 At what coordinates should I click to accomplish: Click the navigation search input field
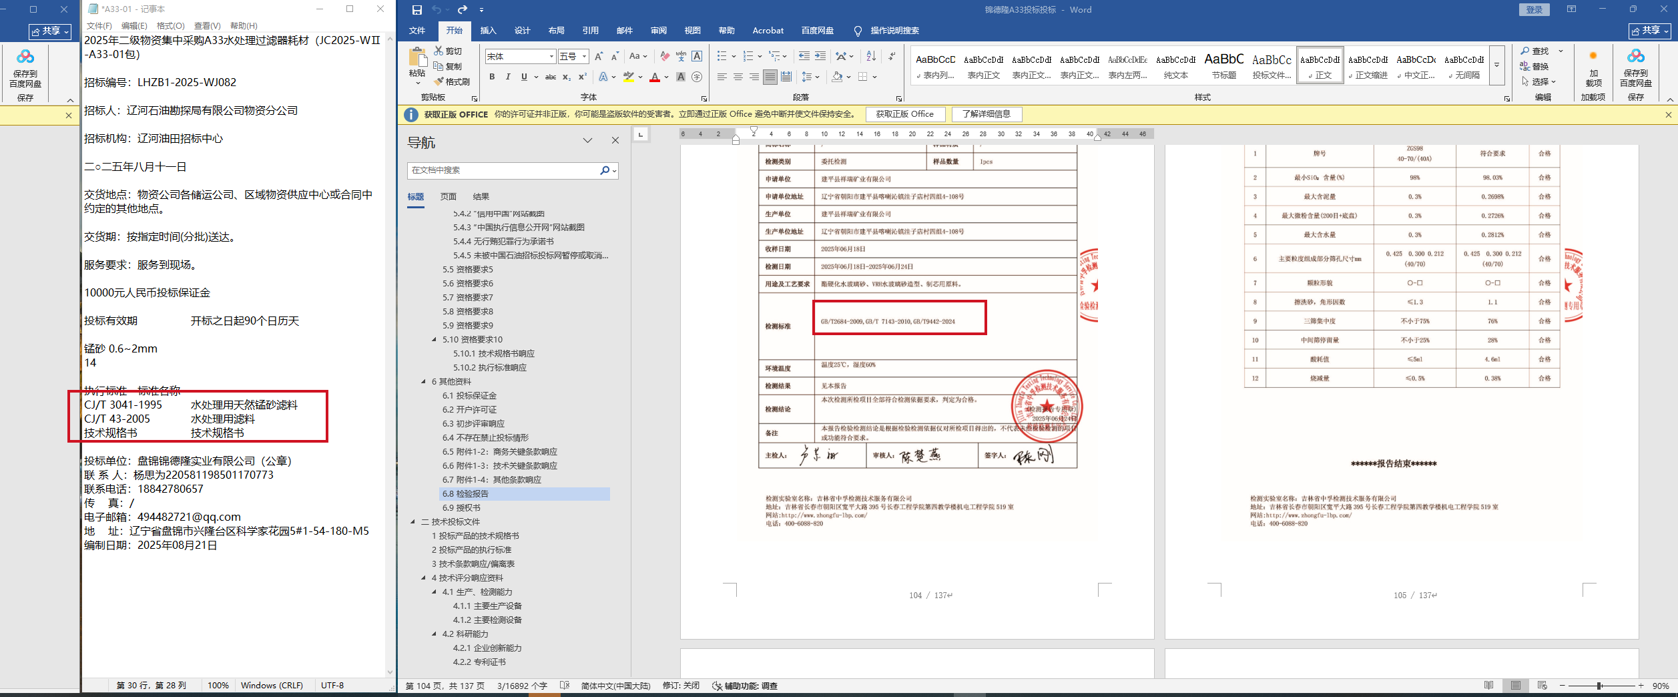[x=504, y=170]
